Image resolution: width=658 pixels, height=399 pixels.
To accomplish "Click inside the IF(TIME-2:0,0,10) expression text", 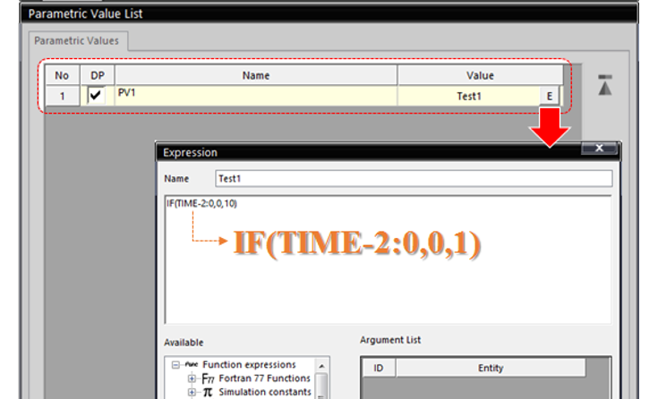I will pos(201,203).
